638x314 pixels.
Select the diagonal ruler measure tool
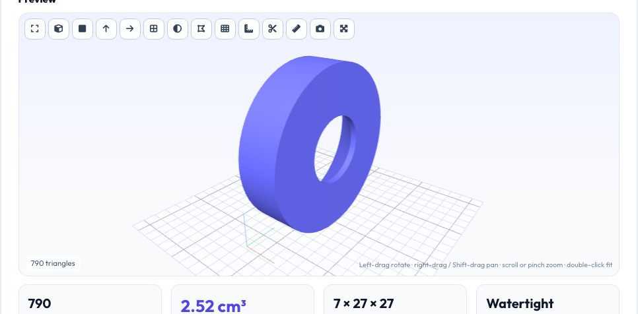[296, 29]
